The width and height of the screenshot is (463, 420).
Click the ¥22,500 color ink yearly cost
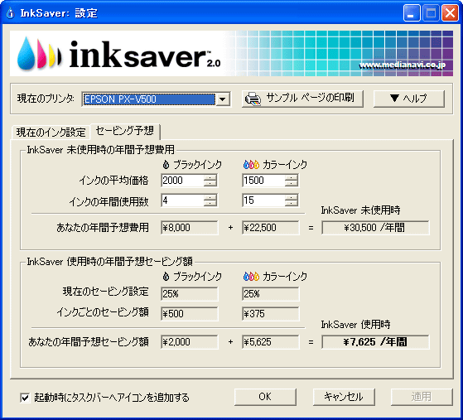pos(271,228)
